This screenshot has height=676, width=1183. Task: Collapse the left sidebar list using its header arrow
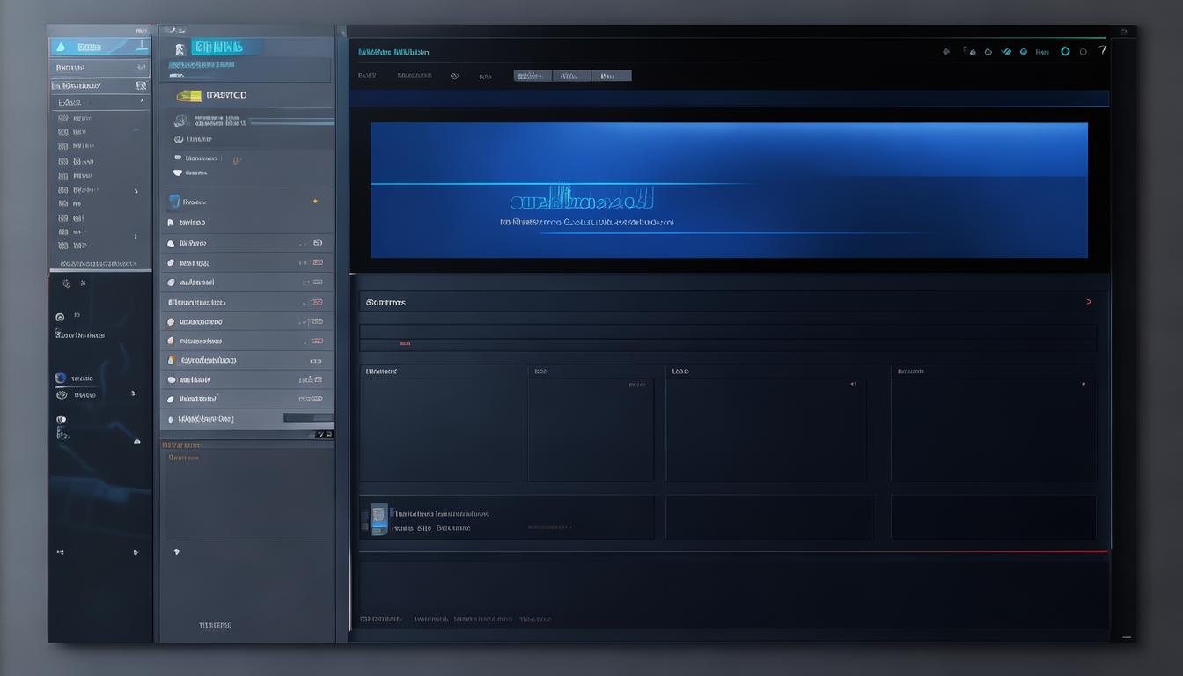click(x=141, y=102)
